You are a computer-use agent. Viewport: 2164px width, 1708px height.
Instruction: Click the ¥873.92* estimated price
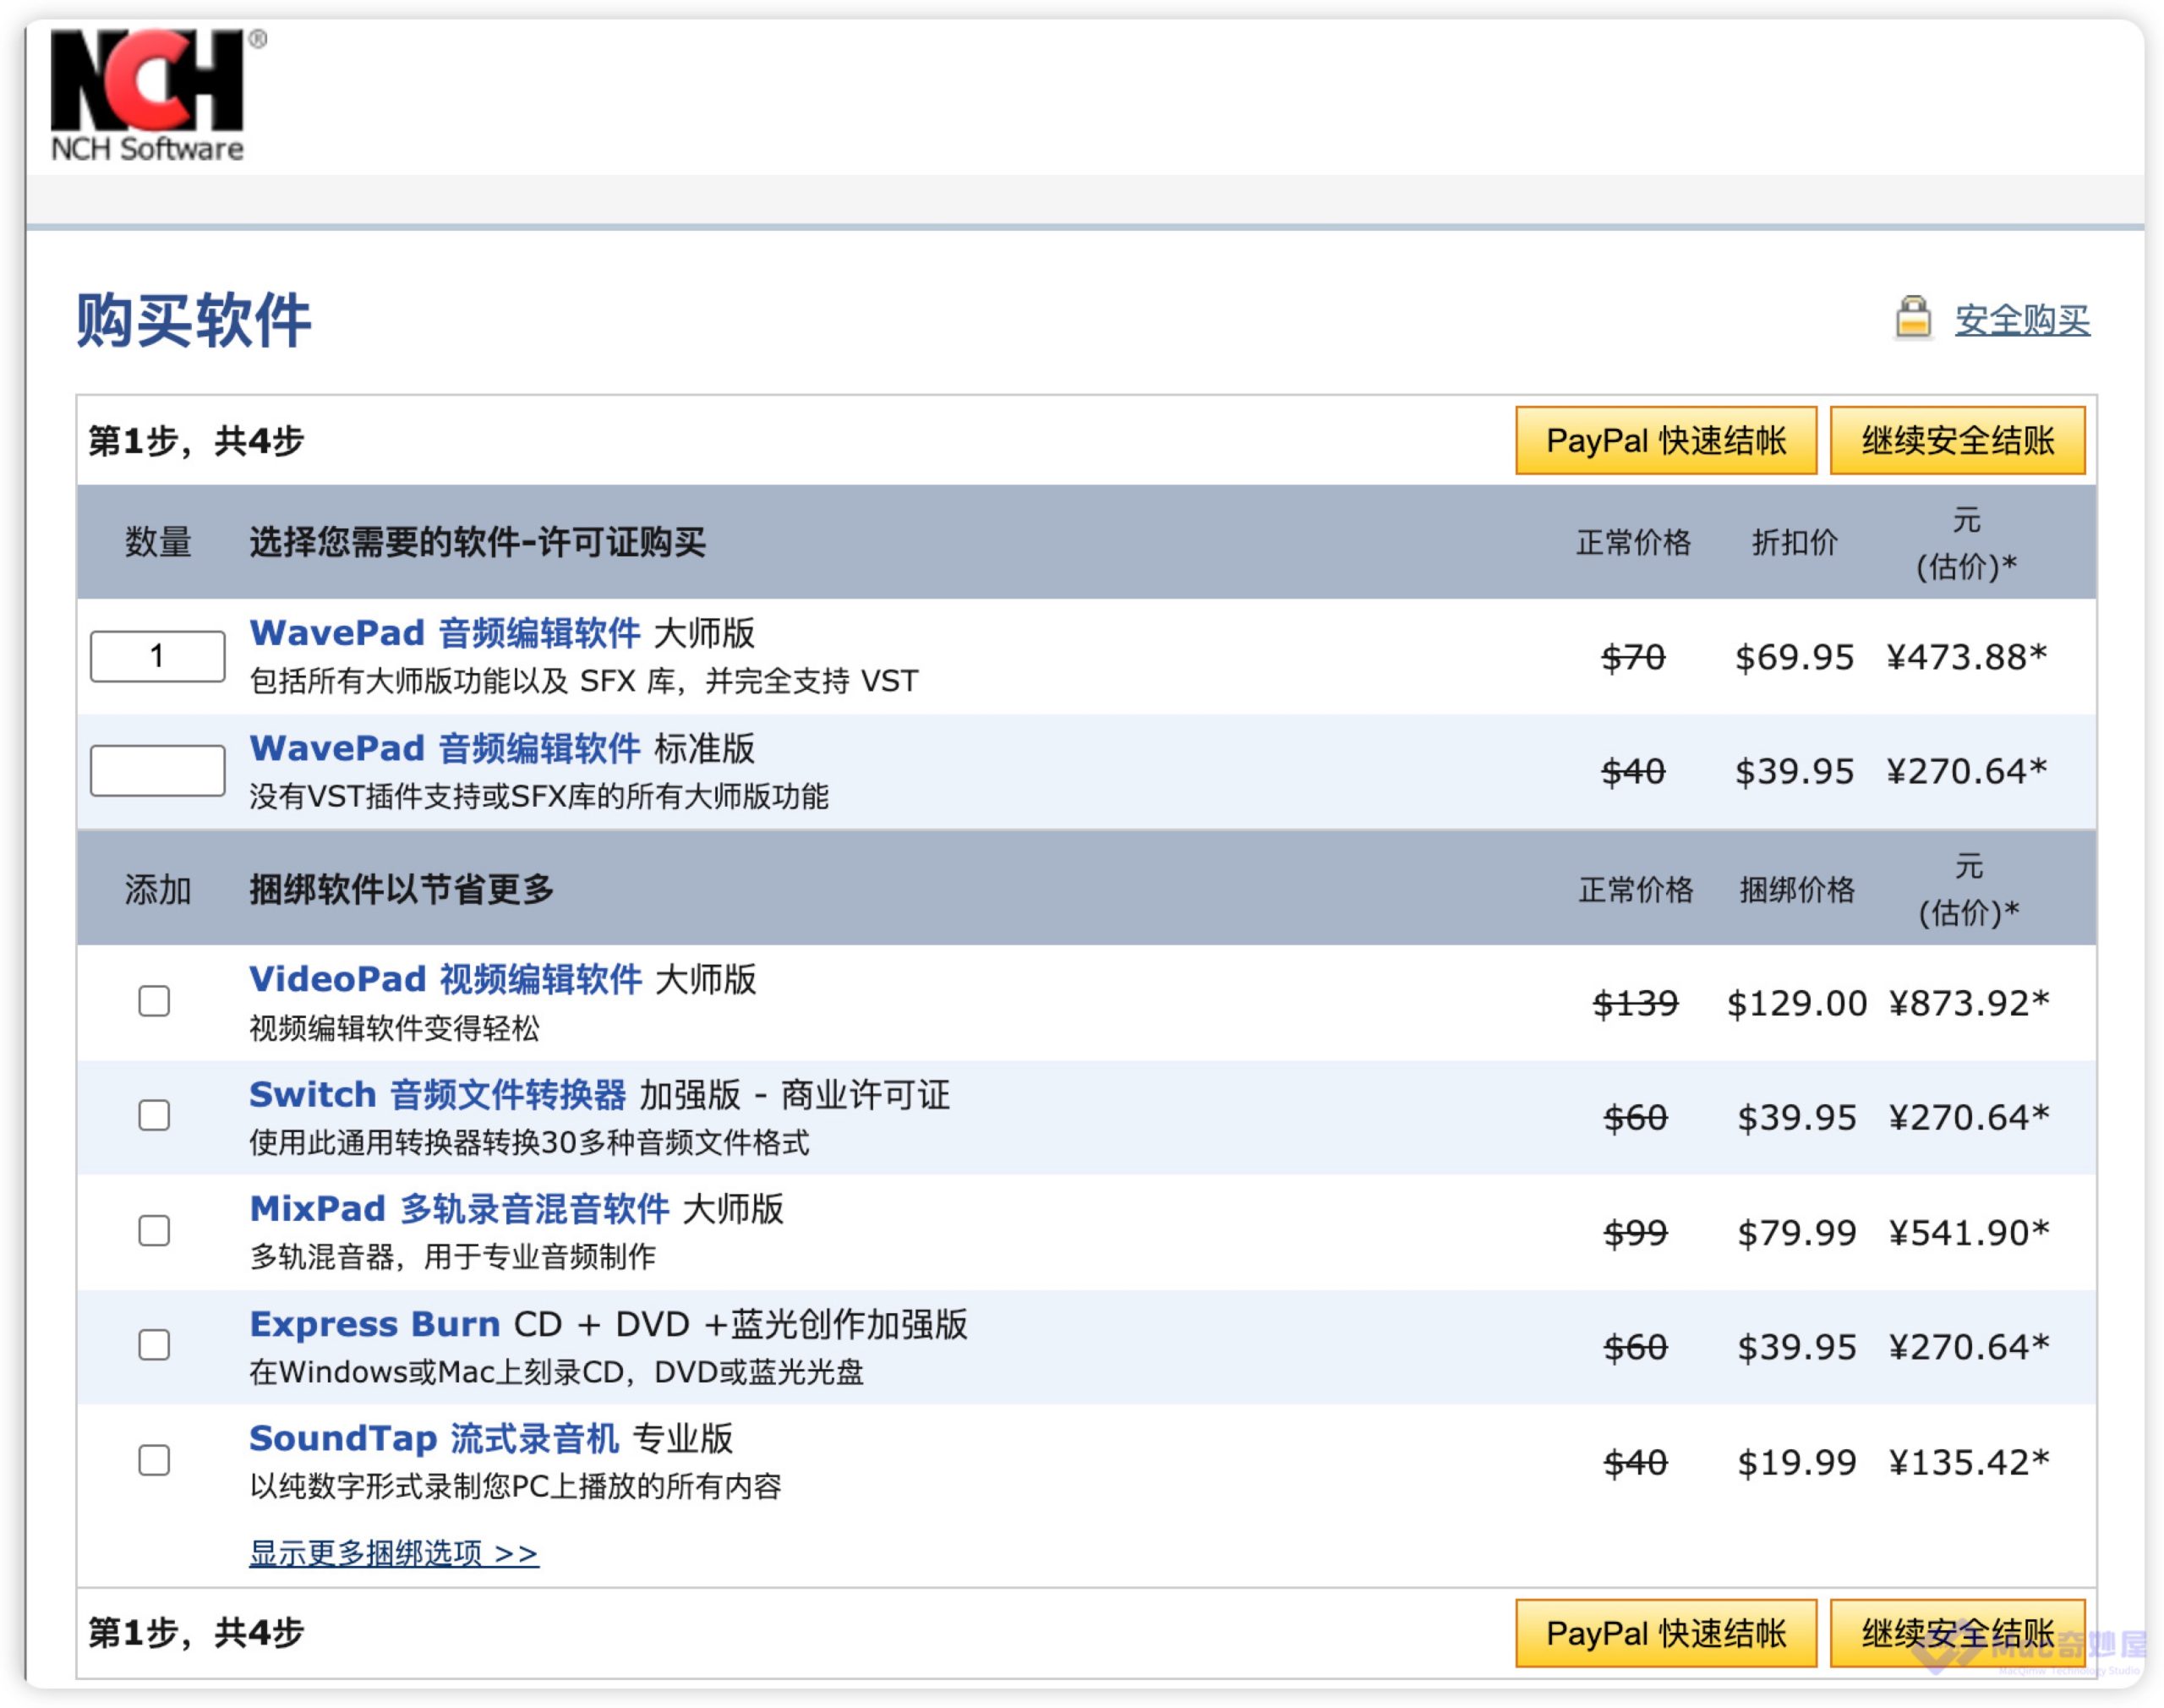(1969, 1003)
